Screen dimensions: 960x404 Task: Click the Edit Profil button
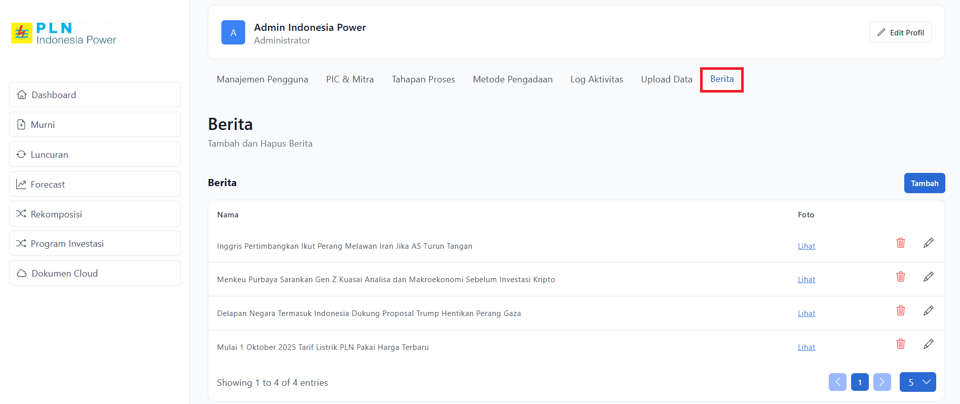click(x=900, y=32)
